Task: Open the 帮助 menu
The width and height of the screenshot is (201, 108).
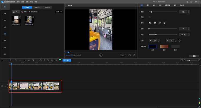Action: 36,2
